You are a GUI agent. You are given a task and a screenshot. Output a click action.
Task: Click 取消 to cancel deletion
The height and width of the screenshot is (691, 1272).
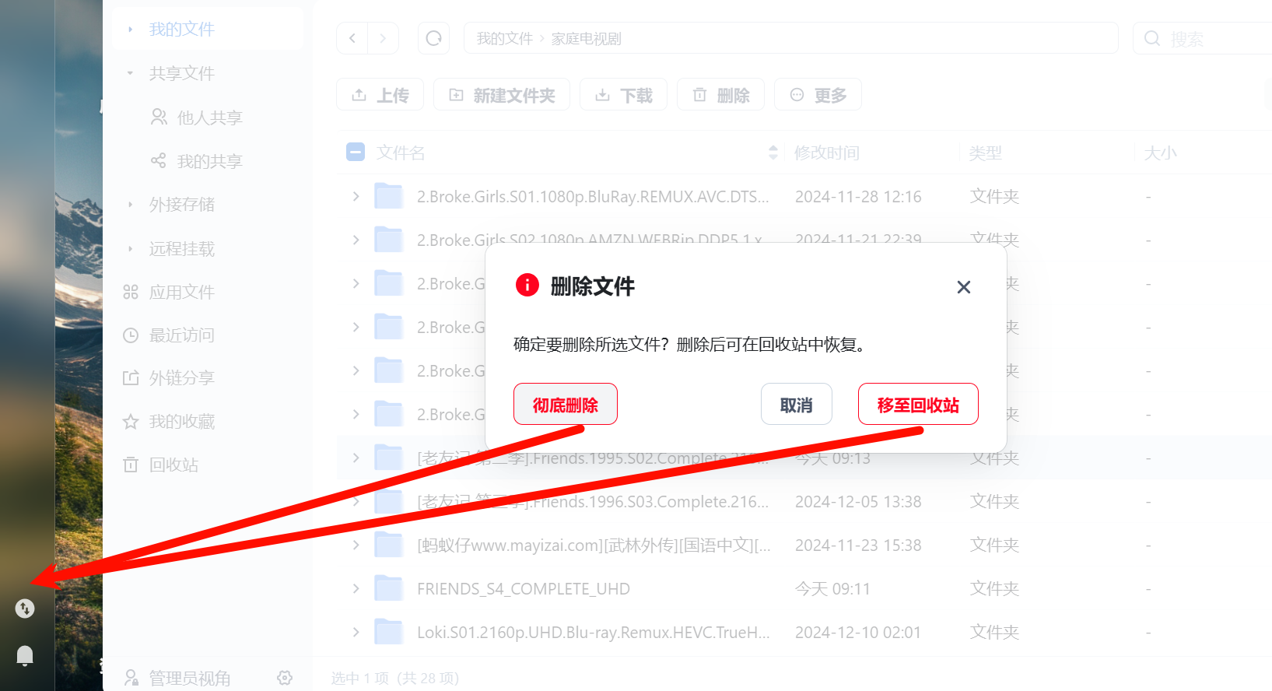pos(797,404)
